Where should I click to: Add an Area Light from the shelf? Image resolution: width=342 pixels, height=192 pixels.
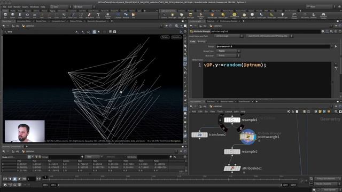click(x=190, y=15)
